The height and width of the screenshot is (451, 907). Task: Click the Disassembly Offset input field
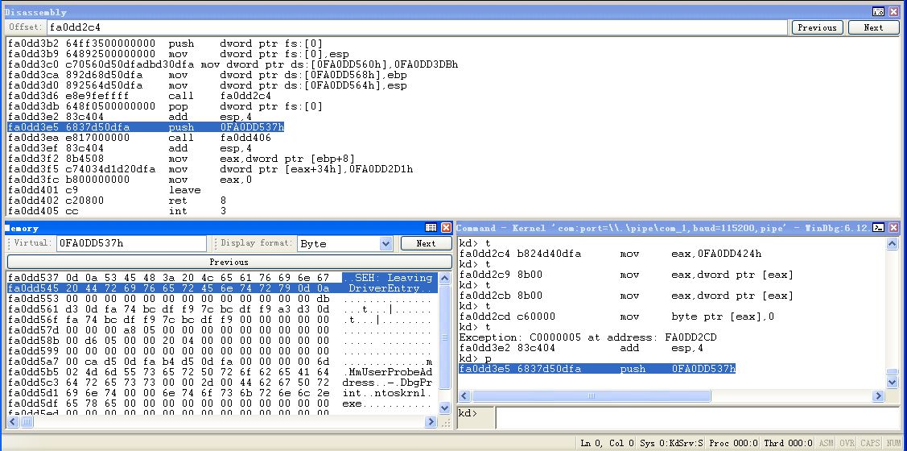[x=416, y=27]
